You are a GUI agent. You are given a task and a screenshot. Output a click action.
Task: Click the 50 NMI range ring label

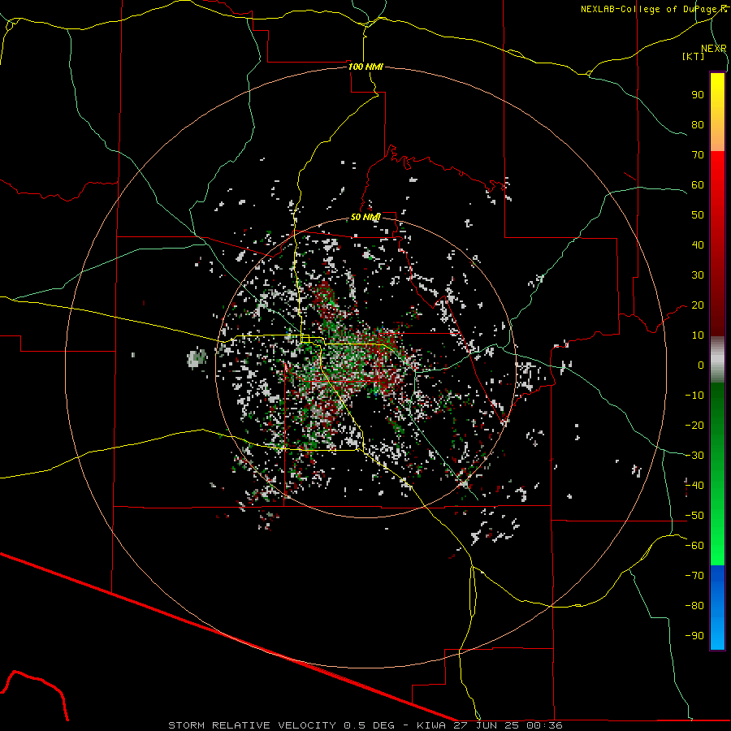tap(365, 217)
